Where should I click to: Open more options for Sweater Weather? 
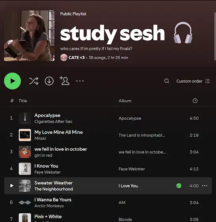click(205, 186)
